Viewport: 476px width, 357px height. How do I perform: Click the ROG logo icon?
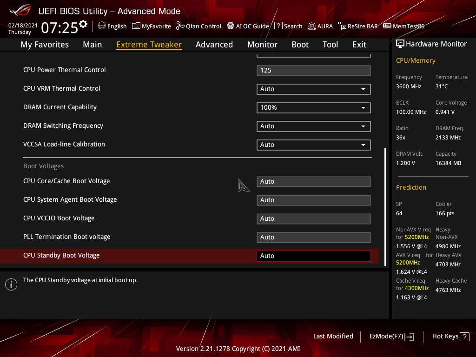[x=20, y=10]
